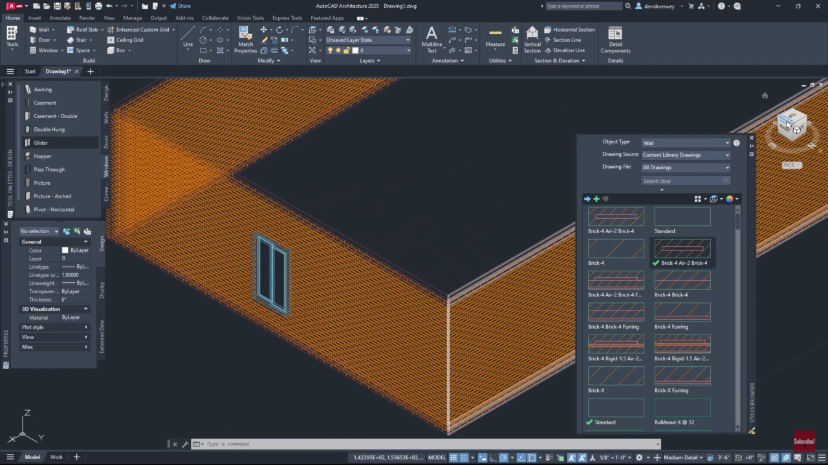The height and width of the screenshot is (465, 828).
Task: Open Drawing Source dropdown
Action: point(686,155)
